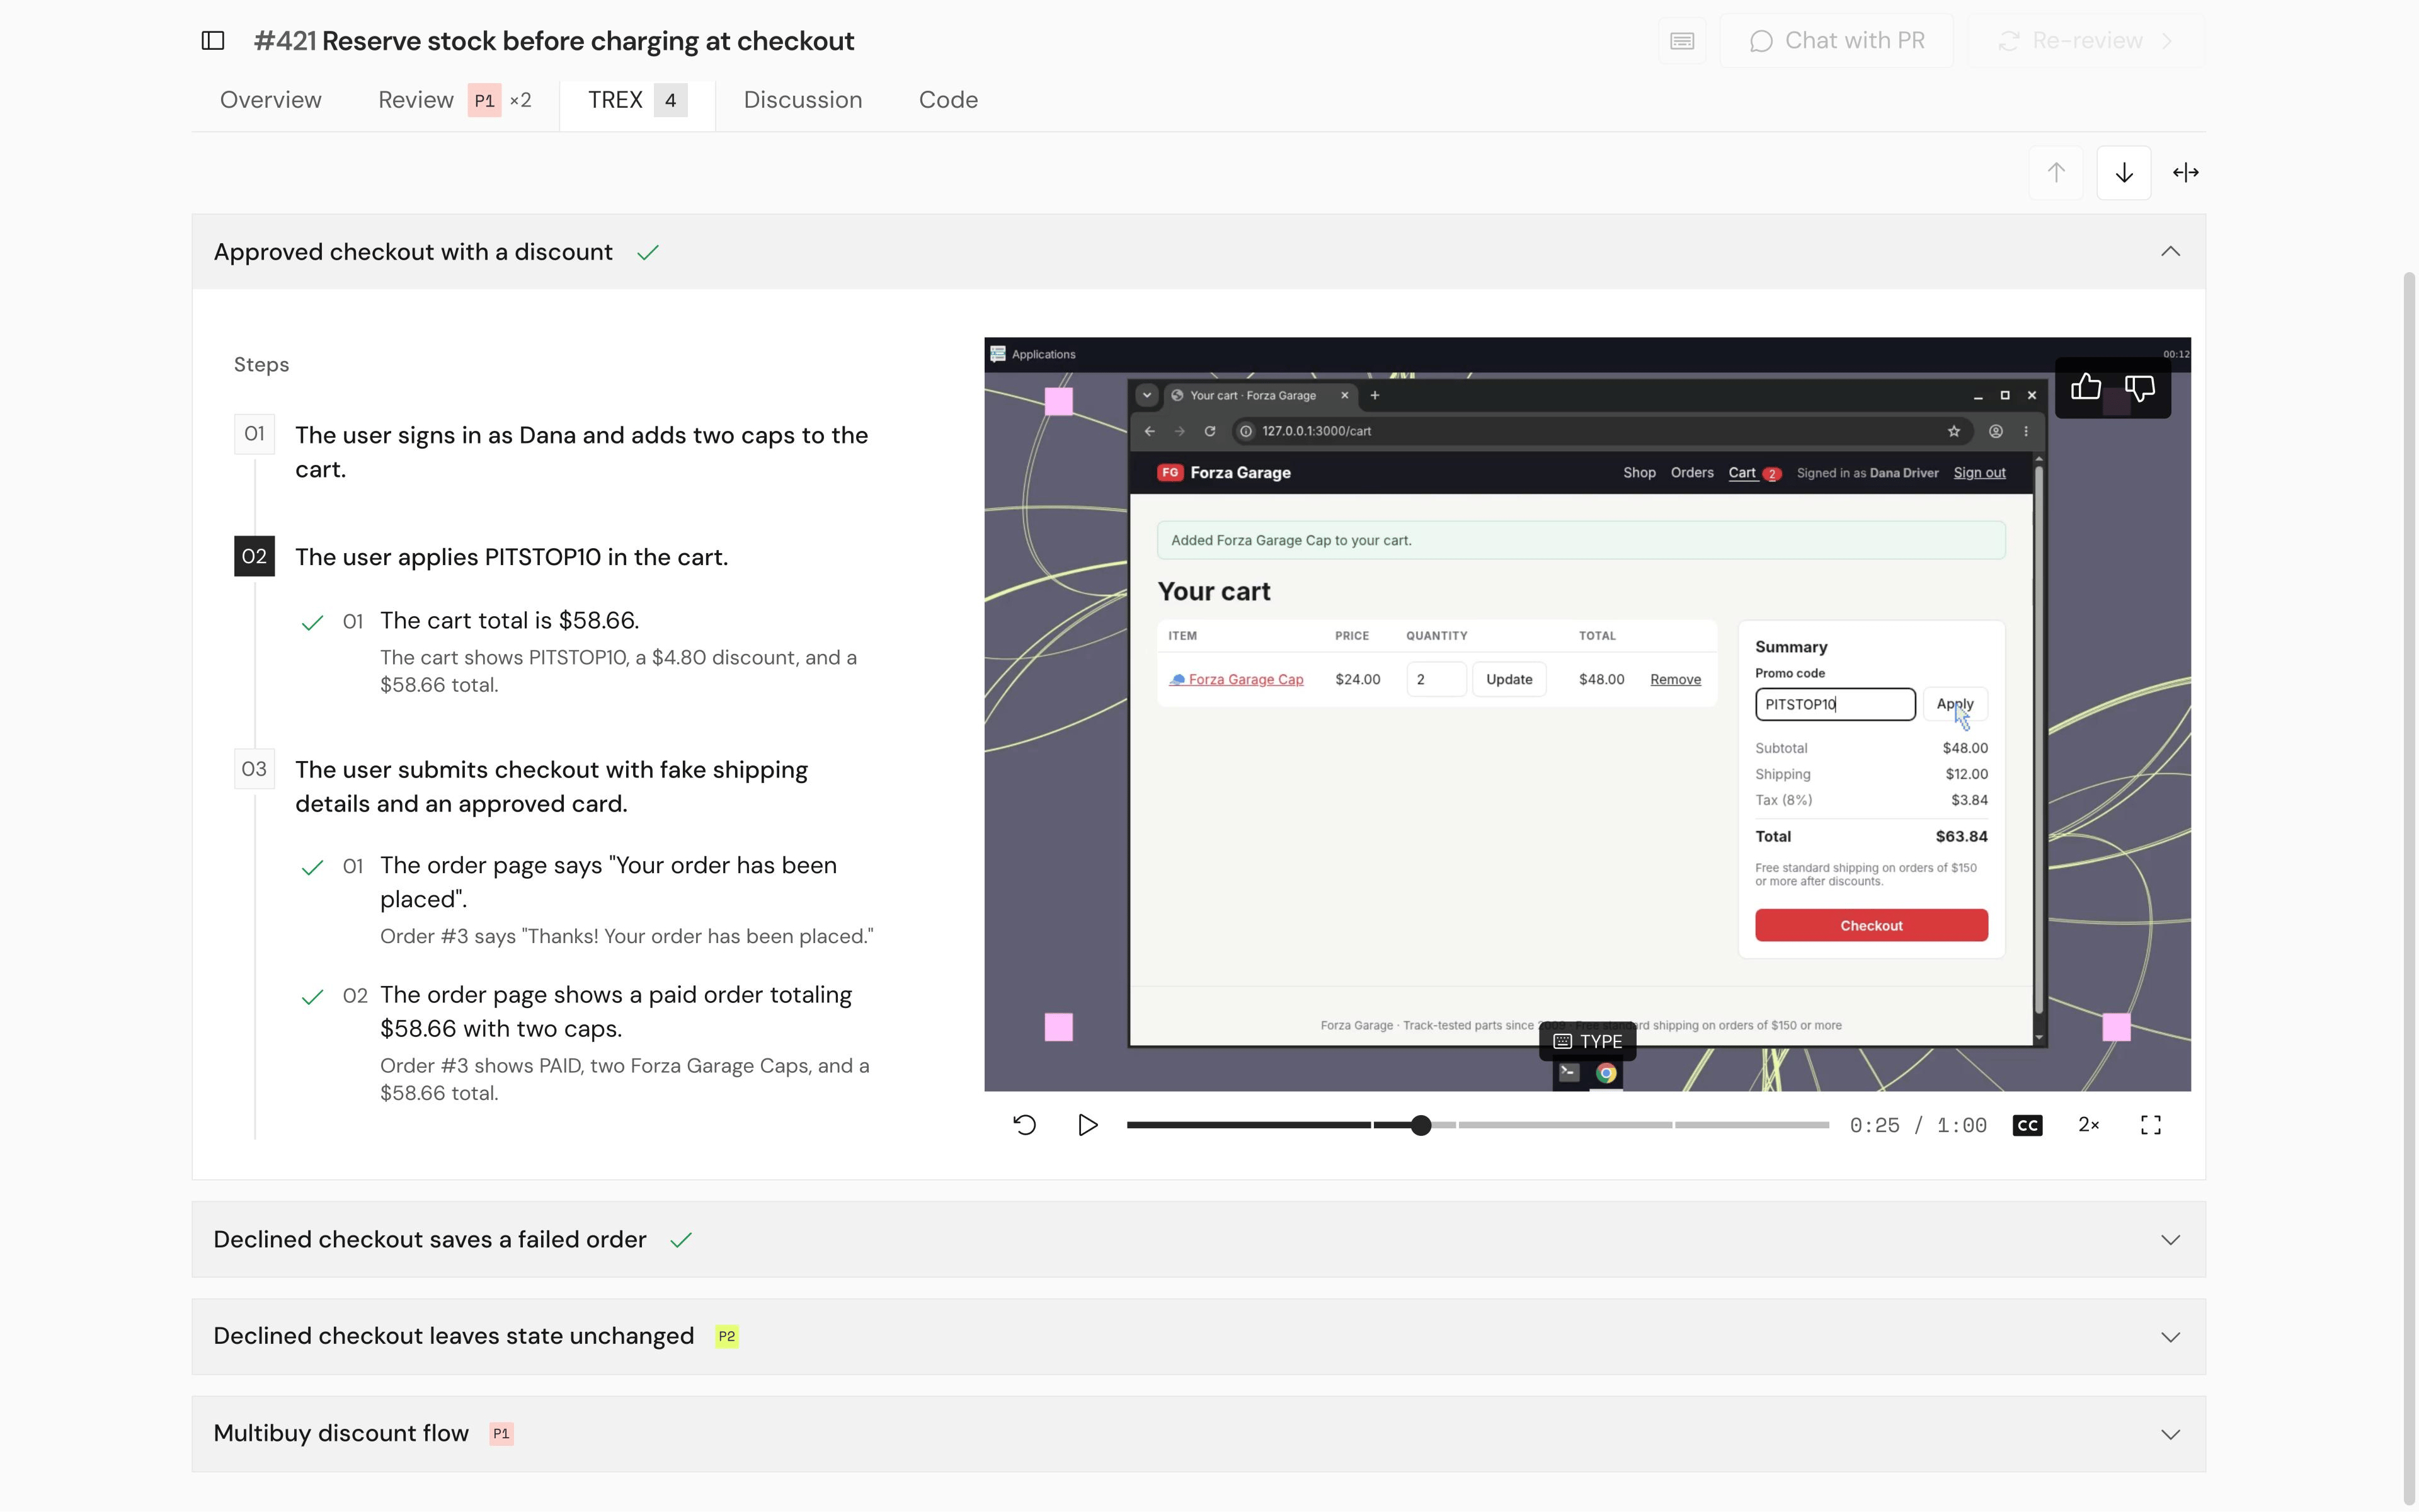Expand Multibuy discount flow section
Viewport: 2419px width, 1512px height.
1199,1434
